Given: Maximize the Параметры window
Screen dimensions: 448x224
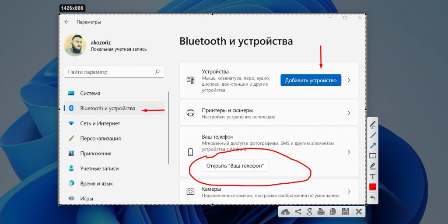Looking at the screenshot, I should [x=345, y=17].
